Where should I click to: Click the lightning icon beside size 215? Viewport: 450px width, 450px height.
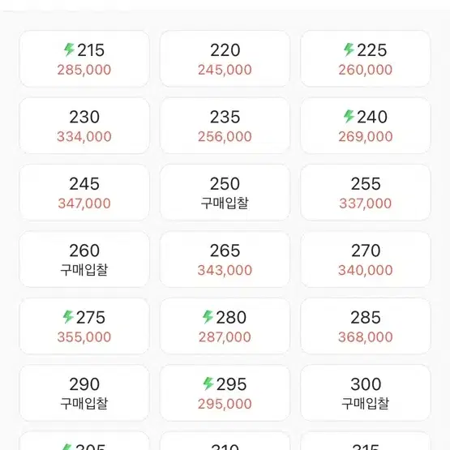[69, 49]
